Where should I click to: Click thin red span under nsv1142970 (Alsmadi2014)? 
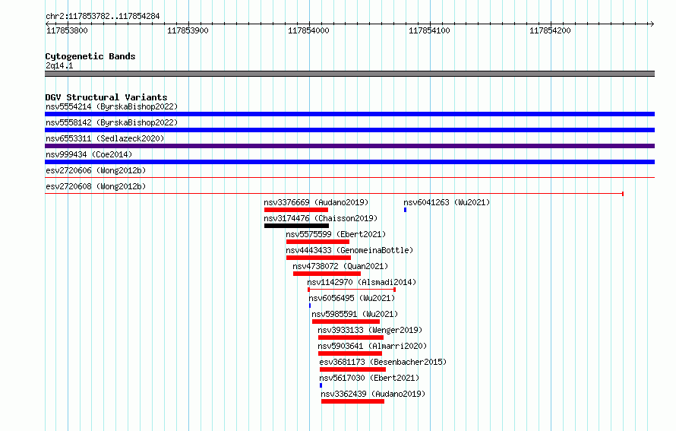(x=352, y=290)
